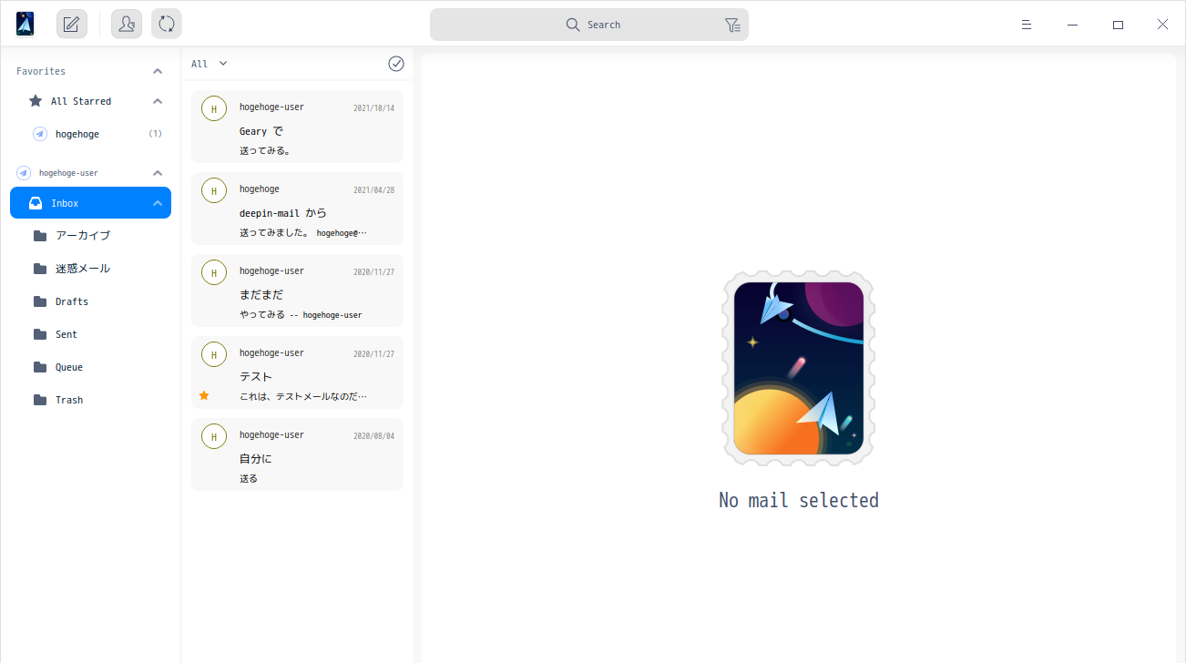Collapse the All Starred group

click(x=158, y=101)
